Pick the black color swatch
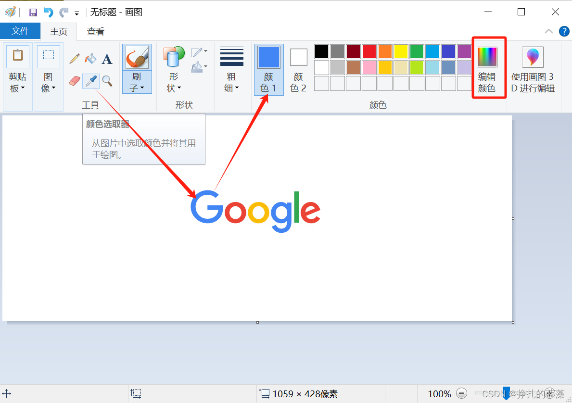Viewport: 572px width, 403px height. pos(321,52)
